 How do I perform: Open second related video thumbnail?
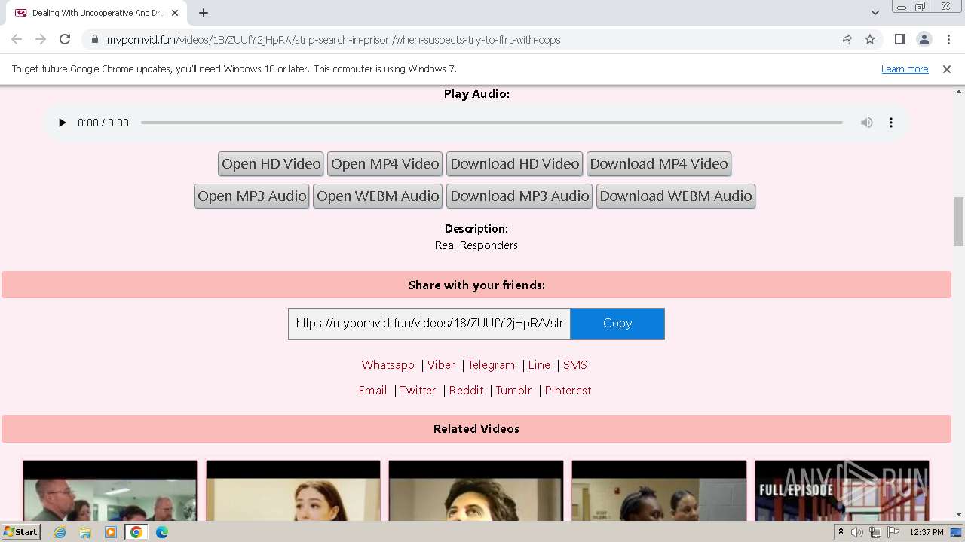coord(293,491)
